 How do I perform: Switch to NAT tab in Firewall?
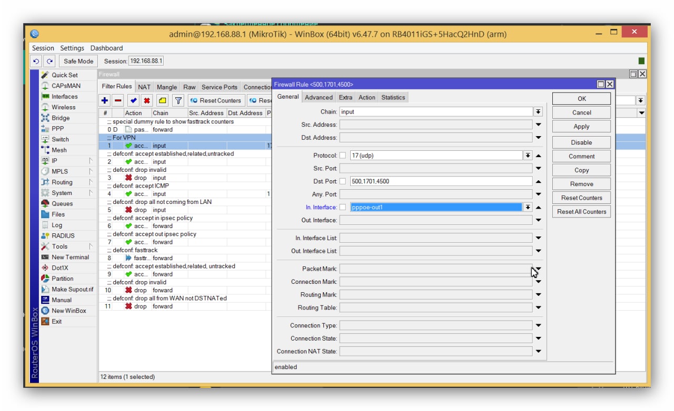click(144, 87)
